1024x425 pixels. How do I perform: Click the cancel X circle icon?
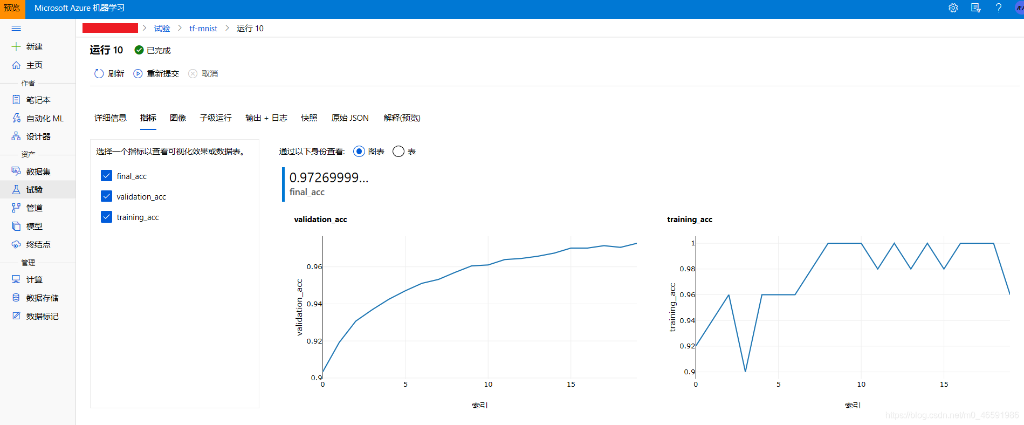coord(193,73)
